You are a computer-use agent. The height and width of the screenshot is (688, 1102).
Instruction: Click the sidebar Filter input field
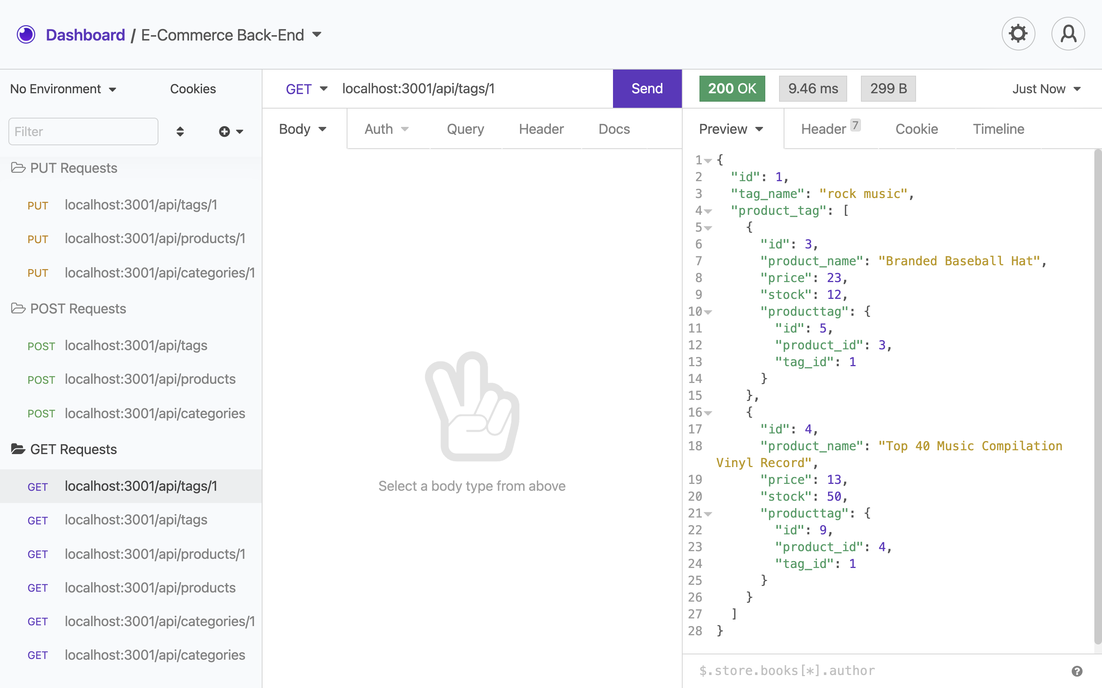(83, 131)
